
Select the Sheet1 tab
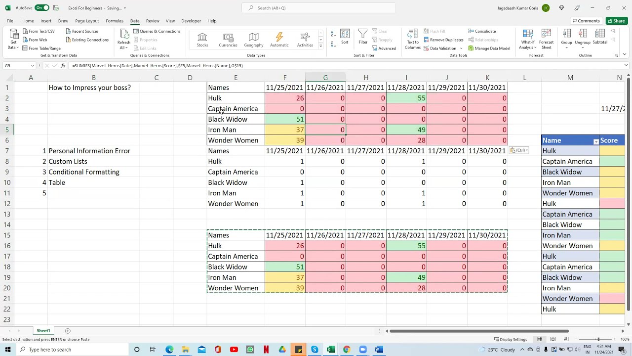point(43,331)
